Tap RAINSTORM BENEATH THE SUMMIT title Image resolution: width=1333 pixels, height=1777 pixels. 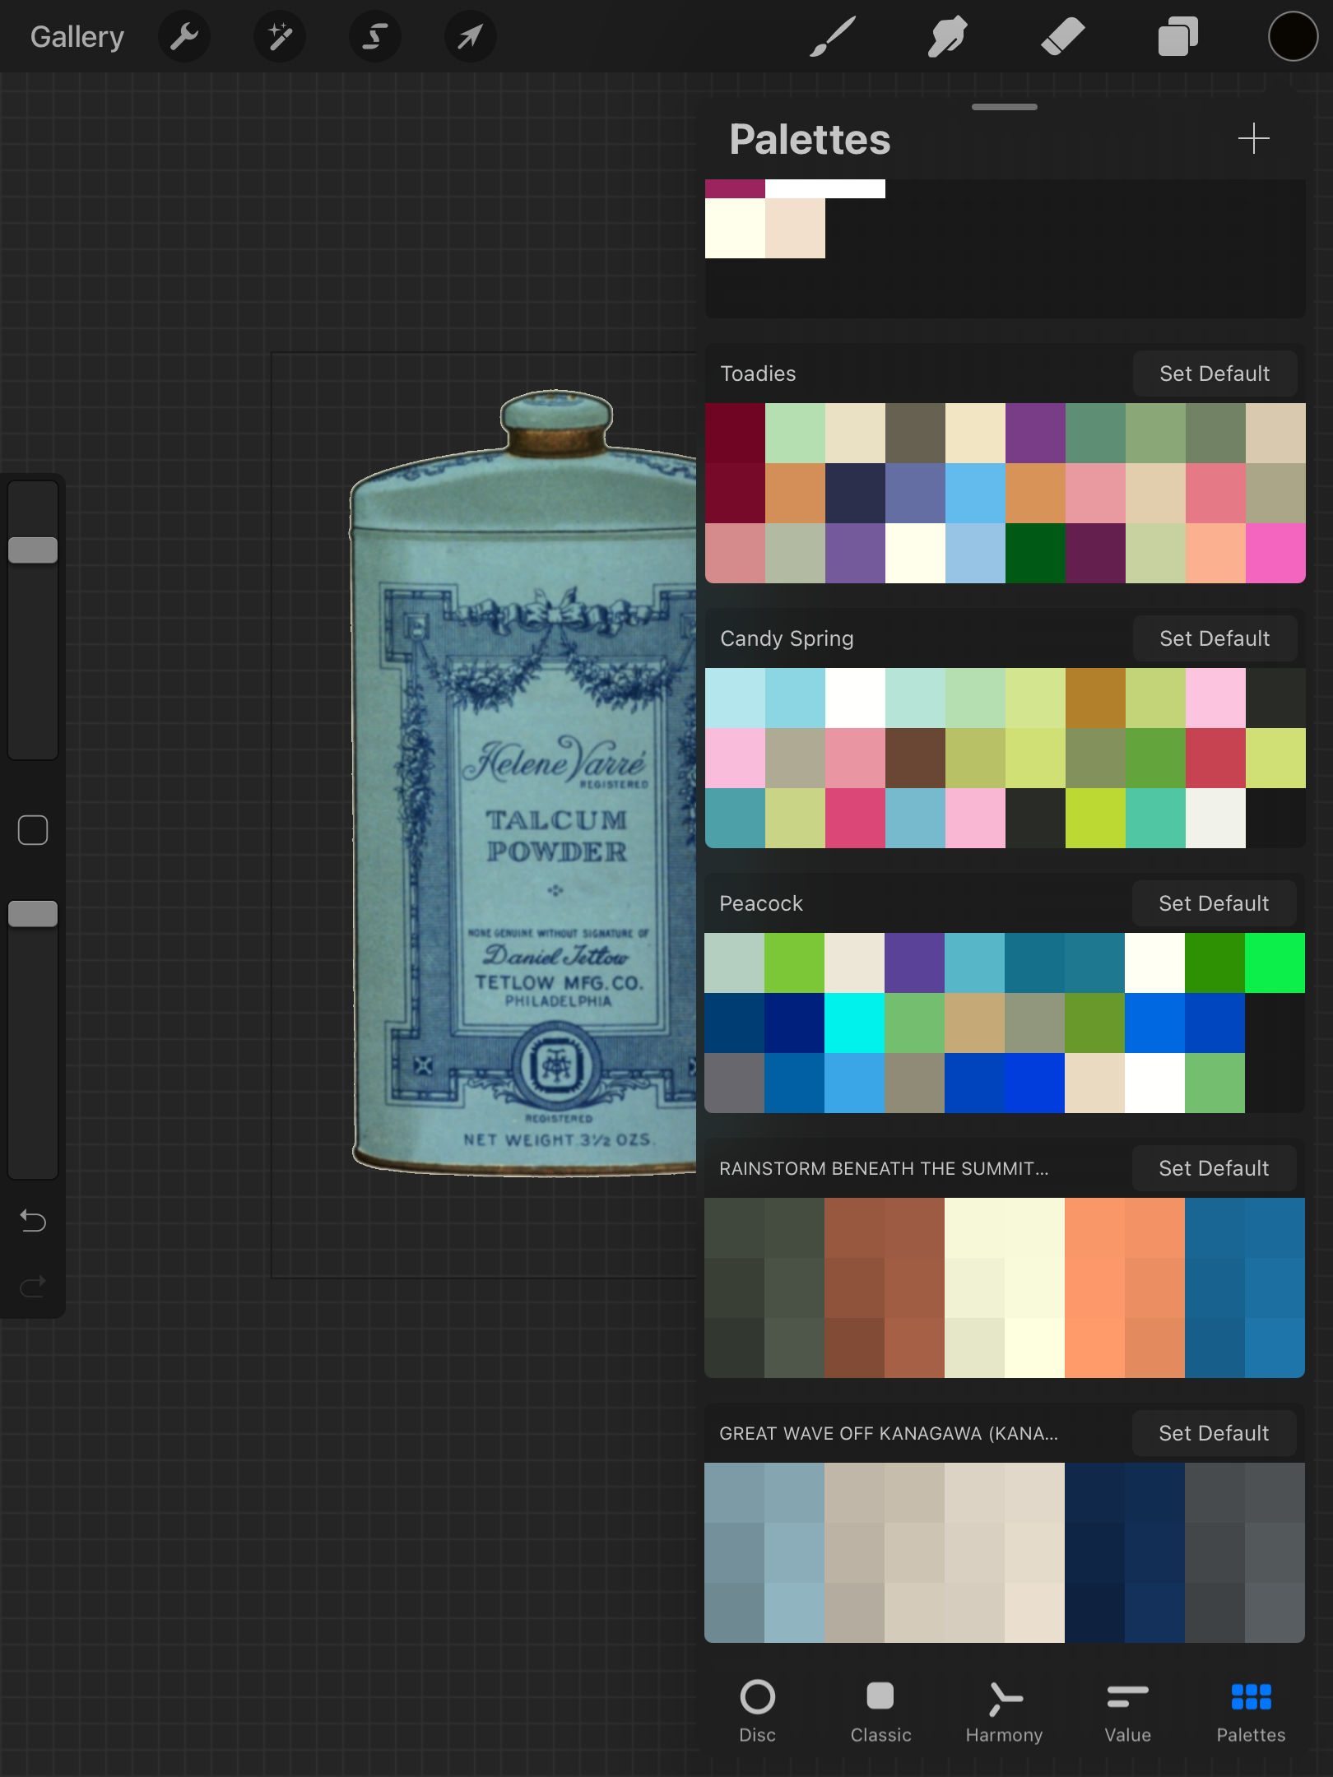[x=884, y=1168]
